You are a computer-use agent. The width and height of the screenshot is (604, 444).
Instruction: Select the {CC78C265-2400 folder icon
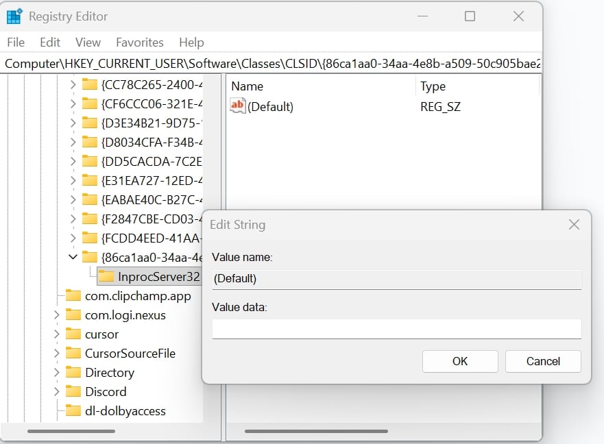pos(90,84)
